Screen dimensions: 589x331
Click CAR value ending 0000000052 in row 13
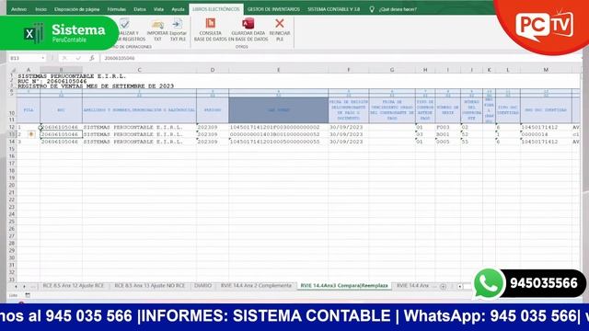tap(278, 134)
